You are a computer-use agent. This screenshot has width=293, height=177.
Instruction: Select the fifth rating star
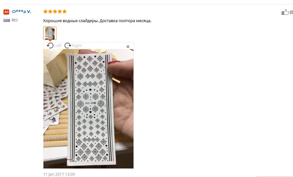64,12
